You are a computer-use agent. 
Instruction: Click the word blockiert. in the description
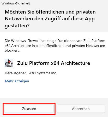click(12, 50)
